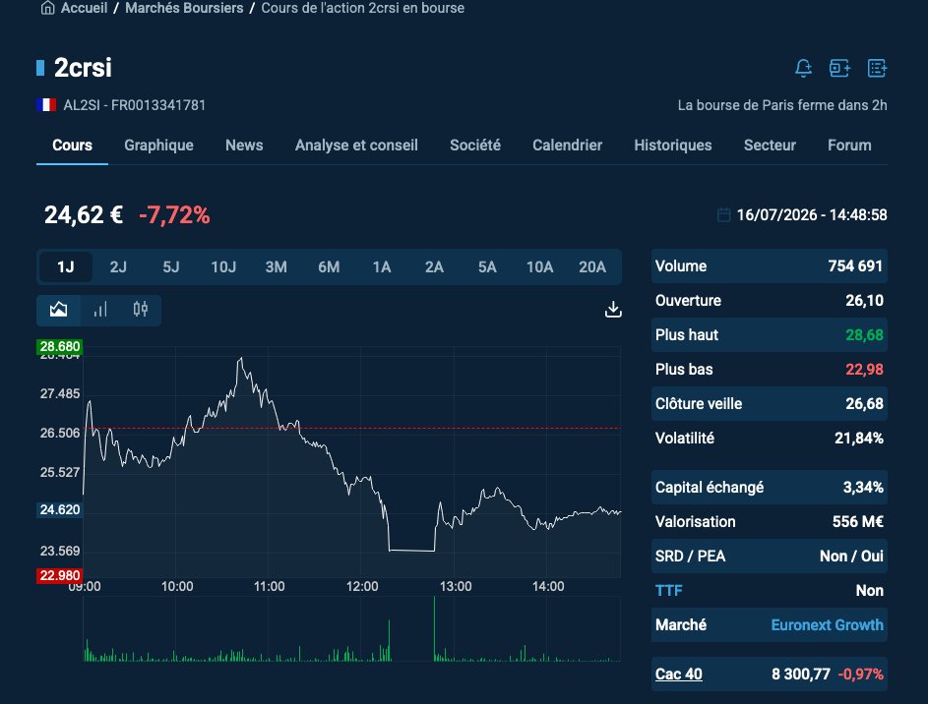This screenshot has height=704, width=928.
Task: Open Marchés Boursiers breadcrumb link
Action: (184, 8)
